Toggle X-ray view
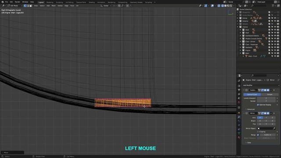Screen dimensions: 281x158 (219, 6)
